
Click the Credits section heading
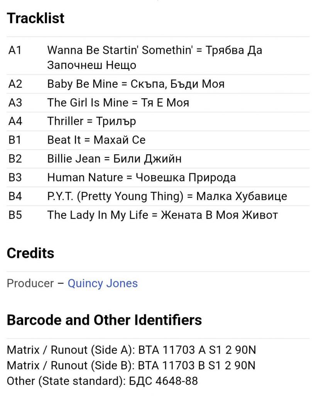(30, 253)
